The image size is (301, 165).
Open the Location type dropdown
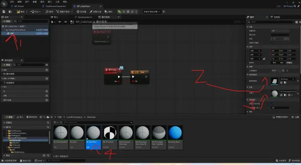click(x=255, y=51)
